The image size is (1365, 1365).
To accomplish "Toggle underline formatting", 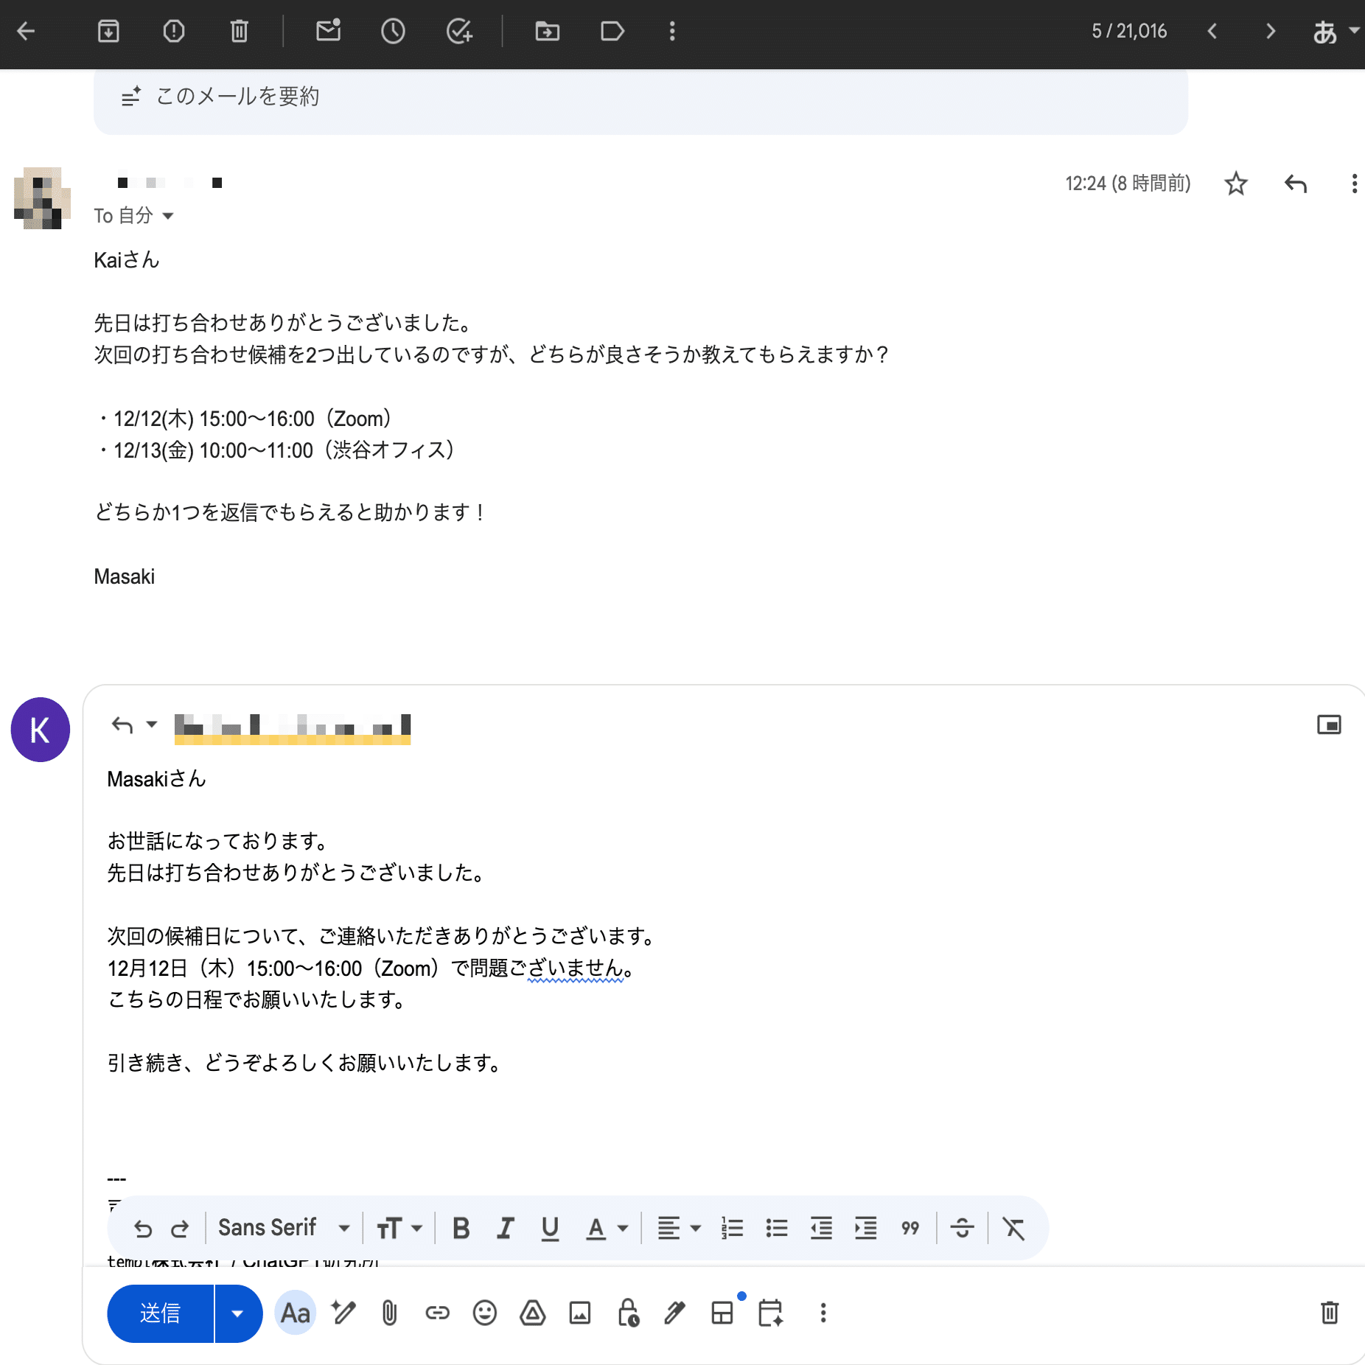I will (x=550, y=1227).
